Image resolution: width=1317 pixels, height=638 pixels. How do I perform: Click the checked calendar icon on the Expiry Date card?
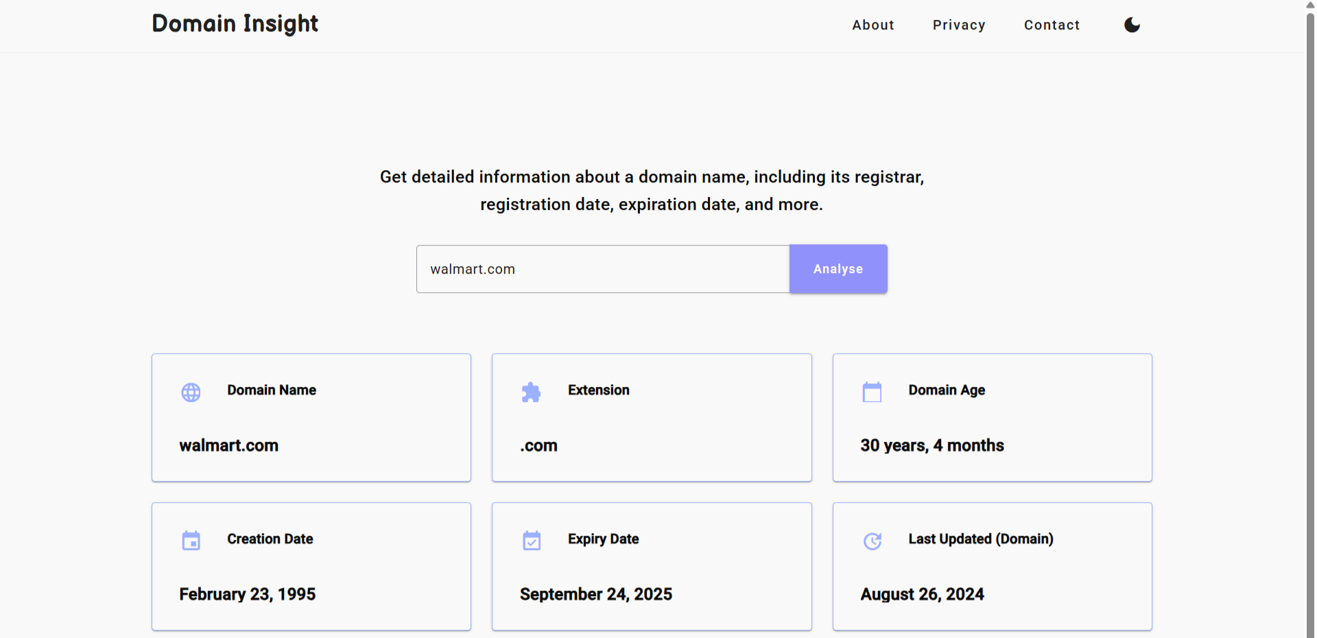532,541
